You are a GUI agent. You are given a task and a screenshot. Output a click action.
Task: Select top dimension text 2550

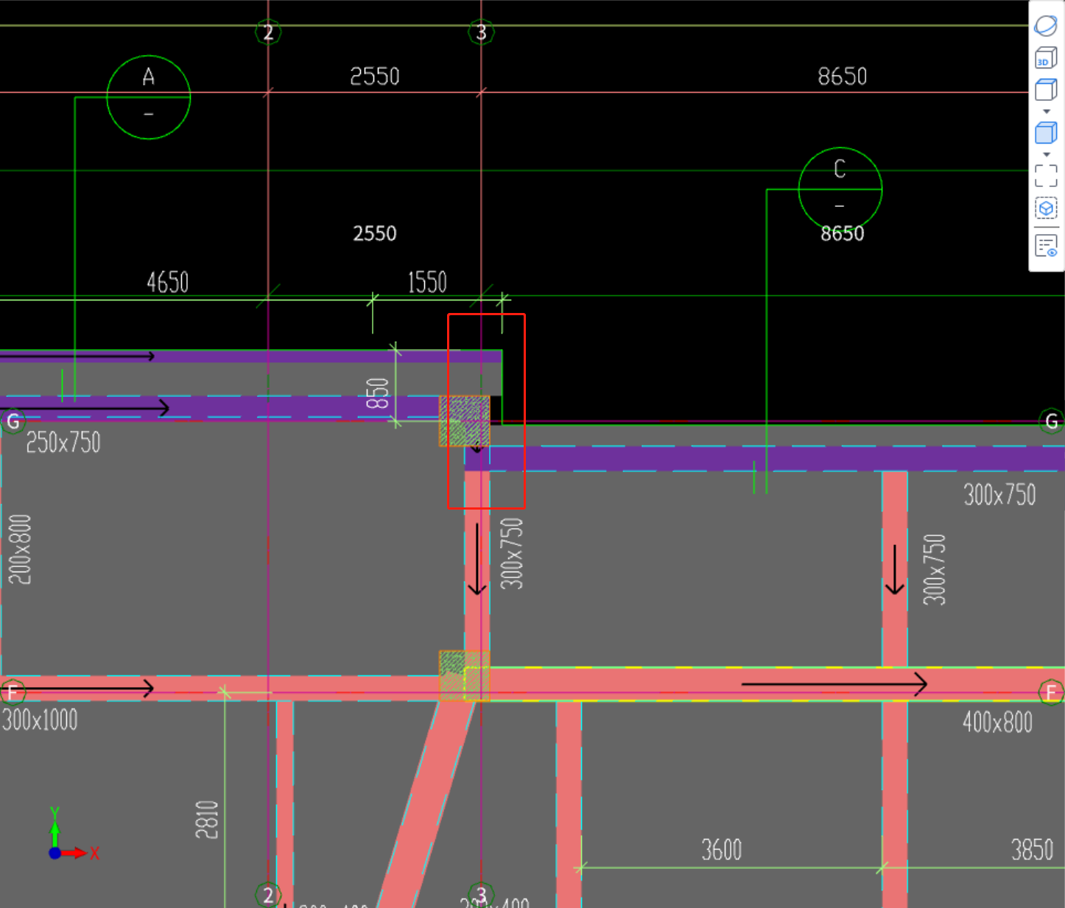[x=374, y=77]
